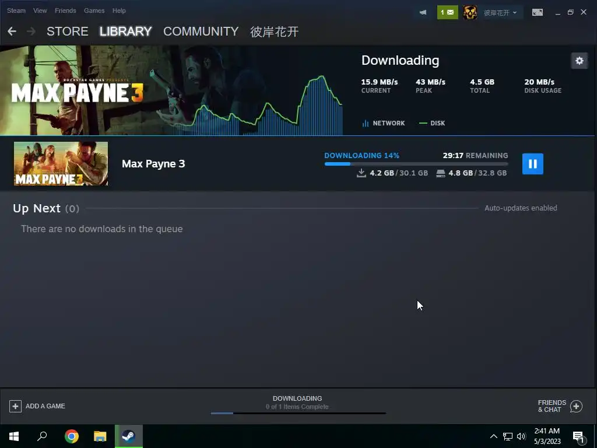
Task: Open the Help menu
Action: tap(119, 10)
